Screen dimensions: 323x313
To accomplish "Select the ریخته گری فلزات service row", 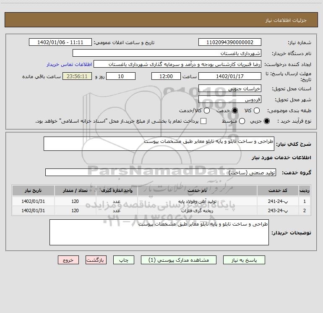I will pos(161,210).
